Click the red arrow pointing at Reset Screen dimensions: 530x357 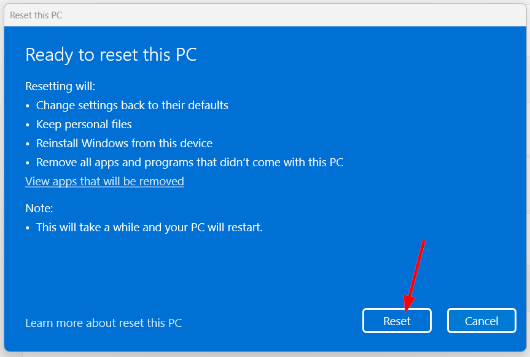(415, 275)
